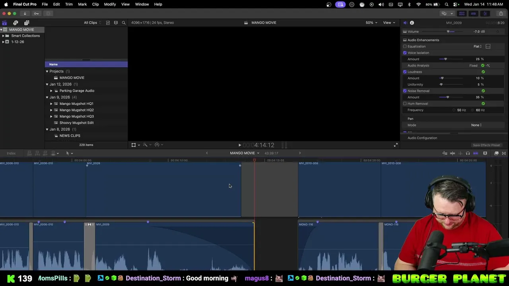Toggle snapping icon in timeline toolbar
The height and width of the screenshot is (286, 509).
pos(476,153)
